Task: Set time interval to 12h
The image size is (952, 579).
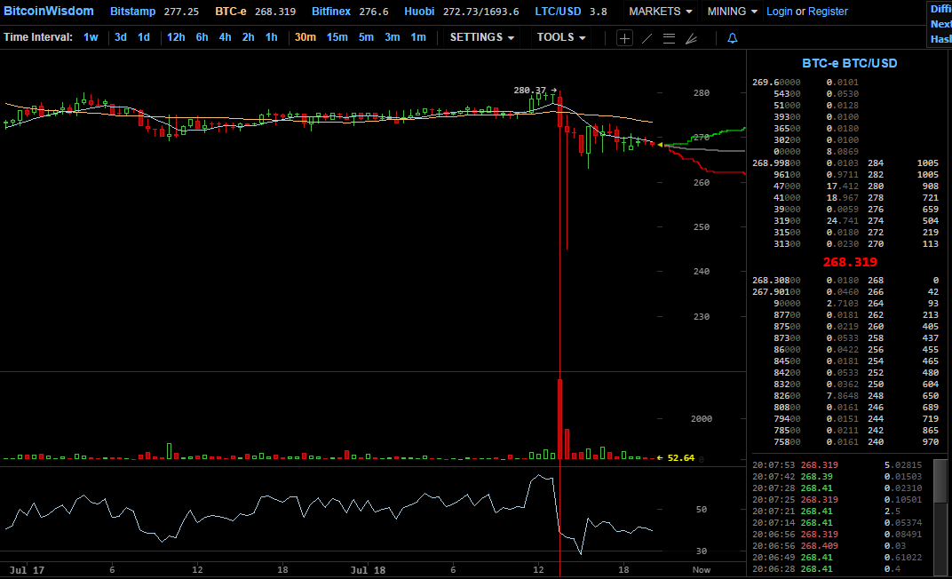Action: pos(176,37)
